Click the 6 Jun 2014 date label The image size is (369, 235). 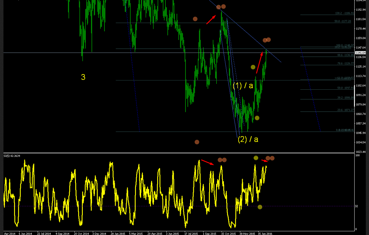25,233
